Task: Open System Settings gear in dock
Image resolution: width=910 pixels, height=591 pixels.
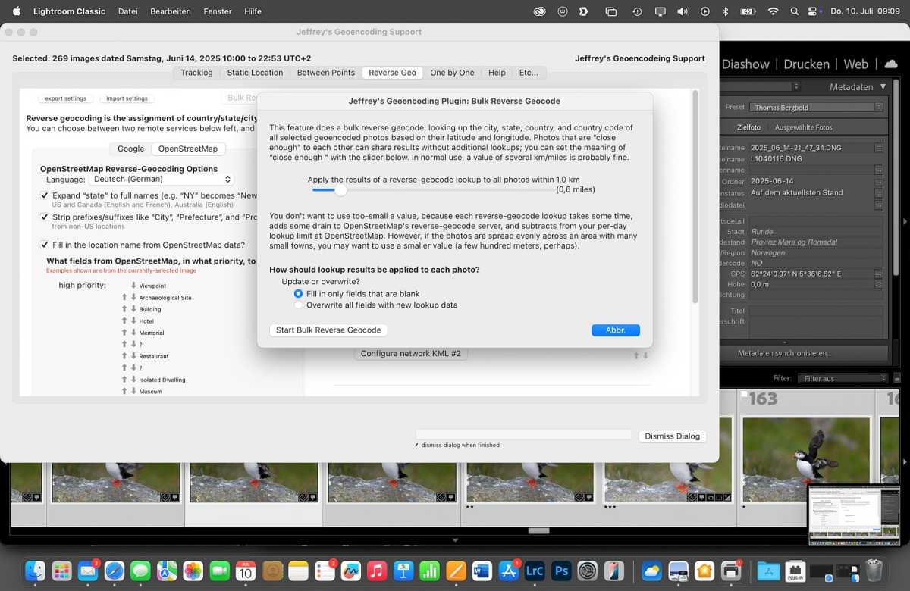Action: (588, 571)
